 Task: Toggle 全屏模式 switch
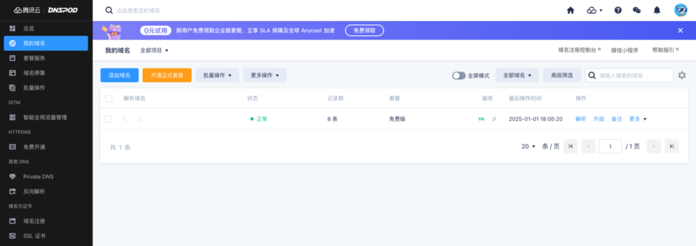click(x=459, y=75)
